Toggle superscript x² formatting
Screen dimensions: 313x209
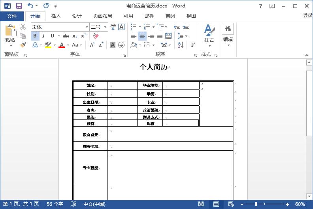pyautogui.click(x=83, y=36)
